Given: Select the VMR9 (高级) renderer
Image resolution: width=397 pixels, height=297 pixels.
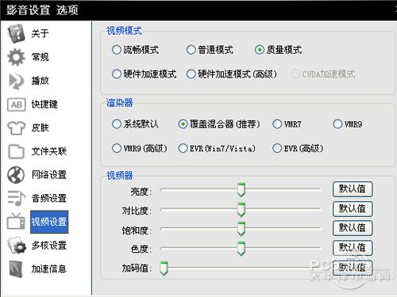Looking at the screenshot, I should [x=140, y=148].
